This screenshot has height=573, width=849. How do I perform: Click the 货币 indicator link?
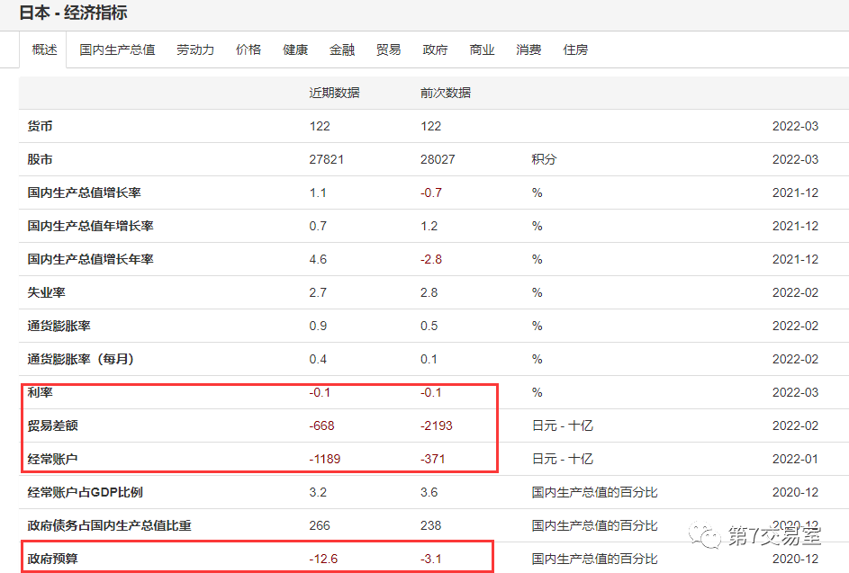[41, 126]
